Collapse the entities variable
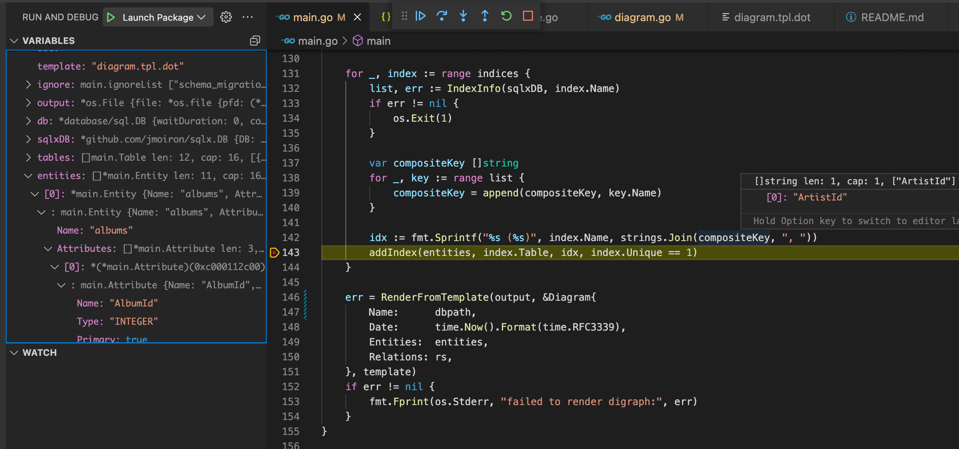 (x=28, y=176)
